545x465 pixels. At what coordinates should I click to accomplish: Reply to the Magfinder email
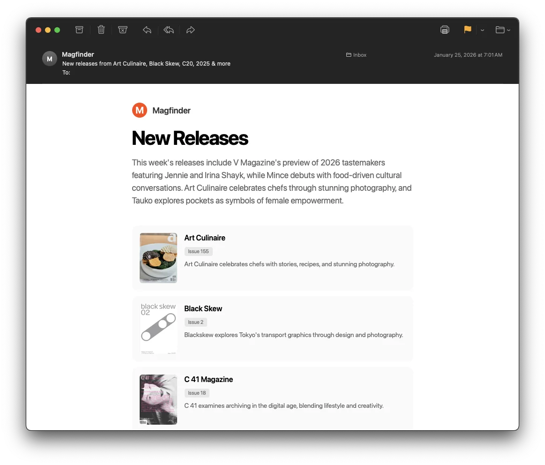[147, 30]
